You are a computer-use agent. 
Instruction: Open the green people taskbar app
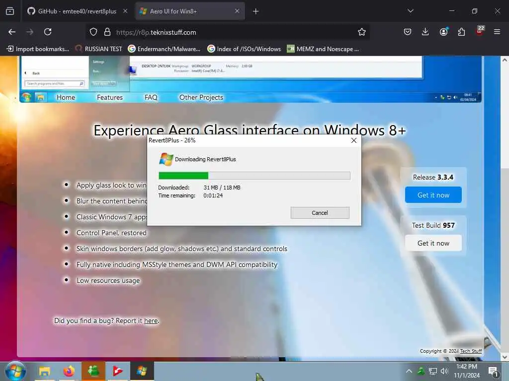(93, 371)
